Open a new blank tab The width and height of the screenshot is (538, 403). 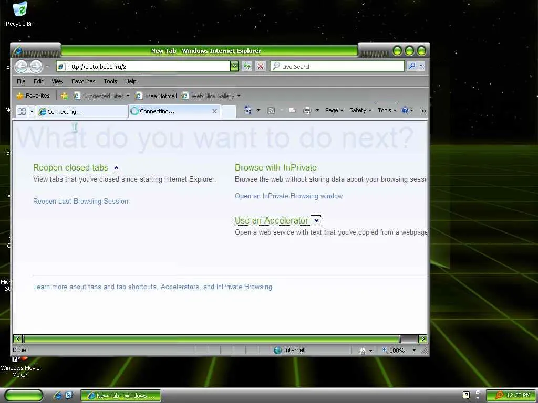coord(229,112)
